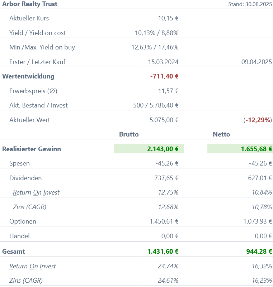The image size is (273, 287).
Task: Select net total 944,28 €
Action: tap(259, 252)
